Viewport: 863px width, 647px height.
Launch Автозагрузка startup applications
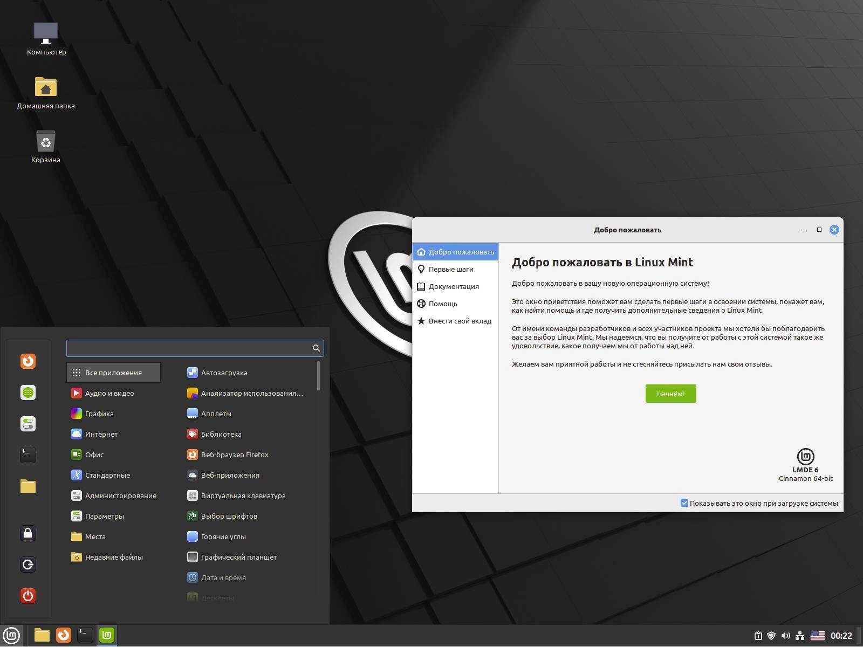248,373
